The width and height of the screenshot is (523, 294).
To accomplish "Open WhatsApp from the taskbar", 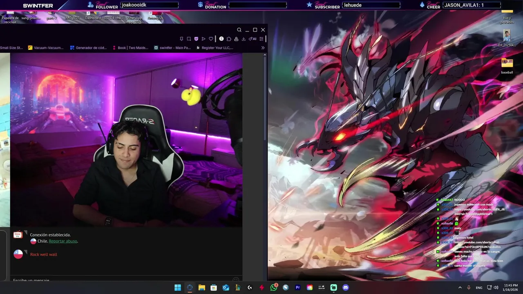I will tap(274, 287).
